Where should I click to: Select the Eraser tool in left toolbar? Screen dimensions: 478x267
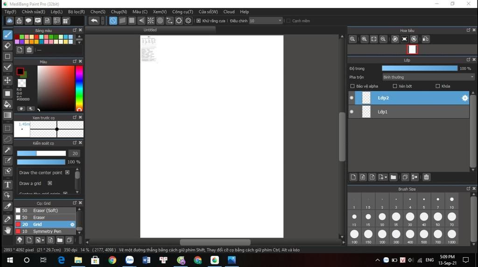7,46
